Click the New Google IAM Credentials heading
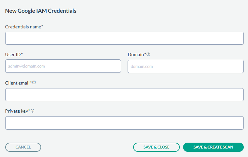 click(41, 11)
